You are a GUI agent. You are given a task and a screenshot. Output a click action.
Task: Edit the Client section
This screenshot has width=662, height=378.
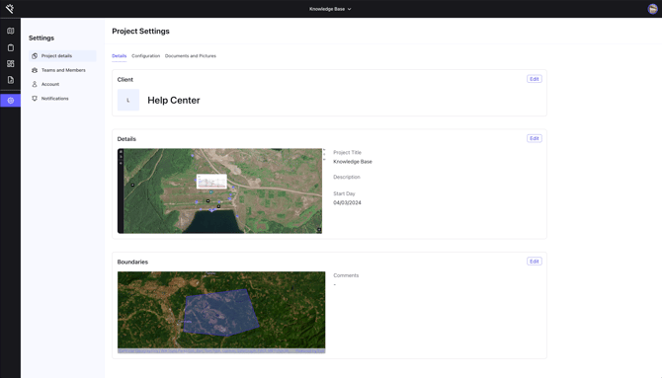tap(535, 79)
